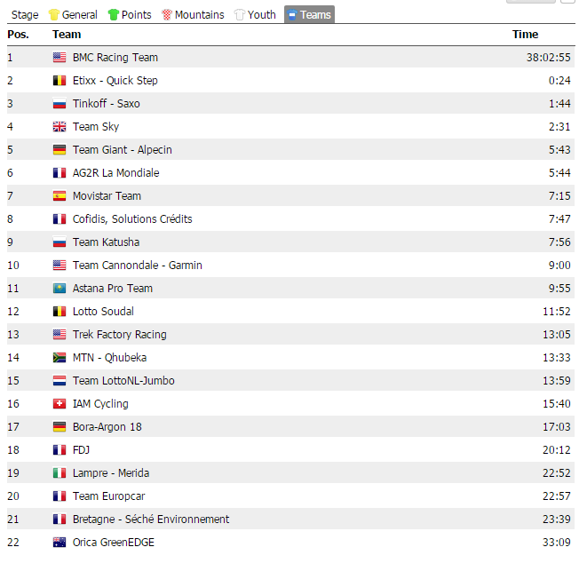Open the Etixx - Quick Step team link
Viewport: 579px width, 579px height.
[115, 81]
